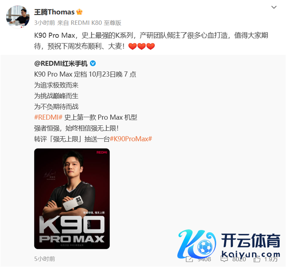Click the comment count 8020
The width and height of the screenshot is (286, 267).
click(239, 259)
